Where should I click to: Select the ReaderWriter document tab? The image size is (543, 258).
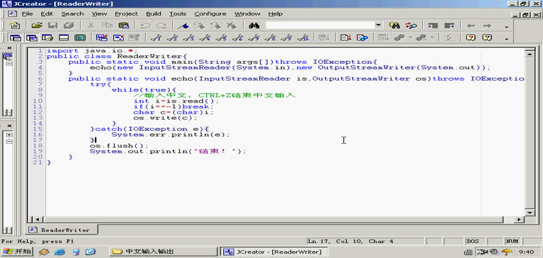tap(61, 230)
